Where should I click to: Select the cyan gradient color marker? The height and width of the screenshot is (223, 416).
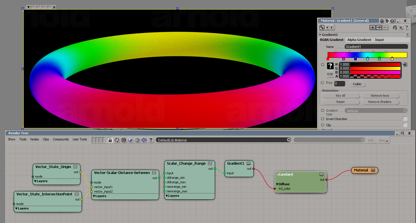367,59
